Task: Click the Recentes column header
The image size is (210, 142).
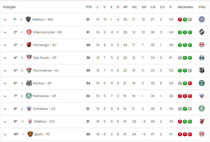Action: (x=185, y=7)
